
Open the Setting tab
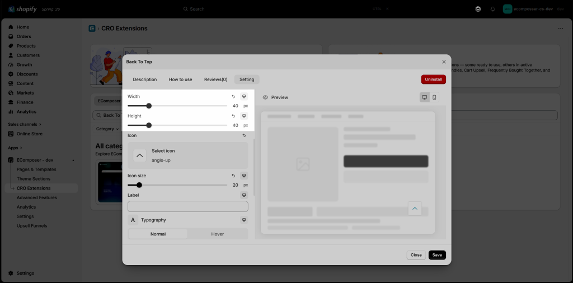pyautogui.click(x=247, y=79)
